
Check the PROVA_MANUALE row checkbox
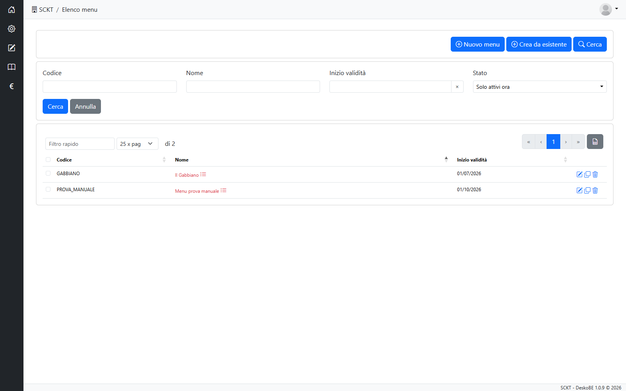[x=48, y=189]
